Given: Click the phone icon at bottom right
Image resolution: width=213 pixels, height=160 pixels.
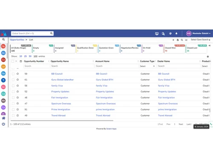Looking at the screenshot, I should pyautogui.click(x=211, y=124).
